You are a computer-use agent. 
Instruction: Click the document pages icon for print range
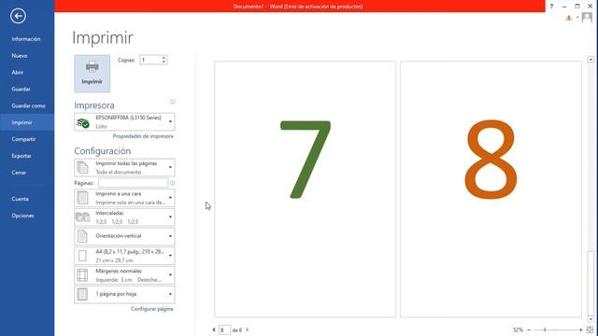pos(82,167)
